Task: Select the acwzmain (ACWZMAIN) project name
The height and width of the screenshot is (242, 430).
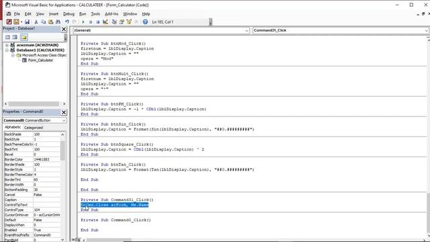Action: (38, 45)
